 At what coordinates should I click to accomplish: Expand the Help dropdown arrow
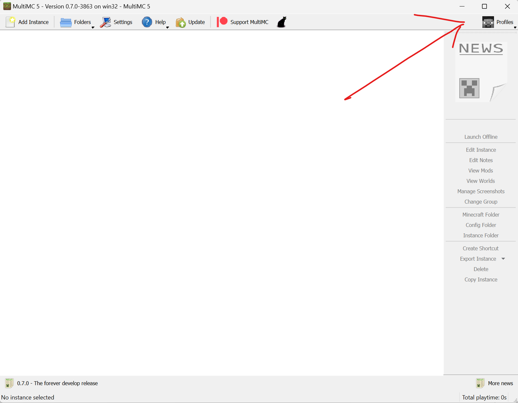click(x=167, y=28)
